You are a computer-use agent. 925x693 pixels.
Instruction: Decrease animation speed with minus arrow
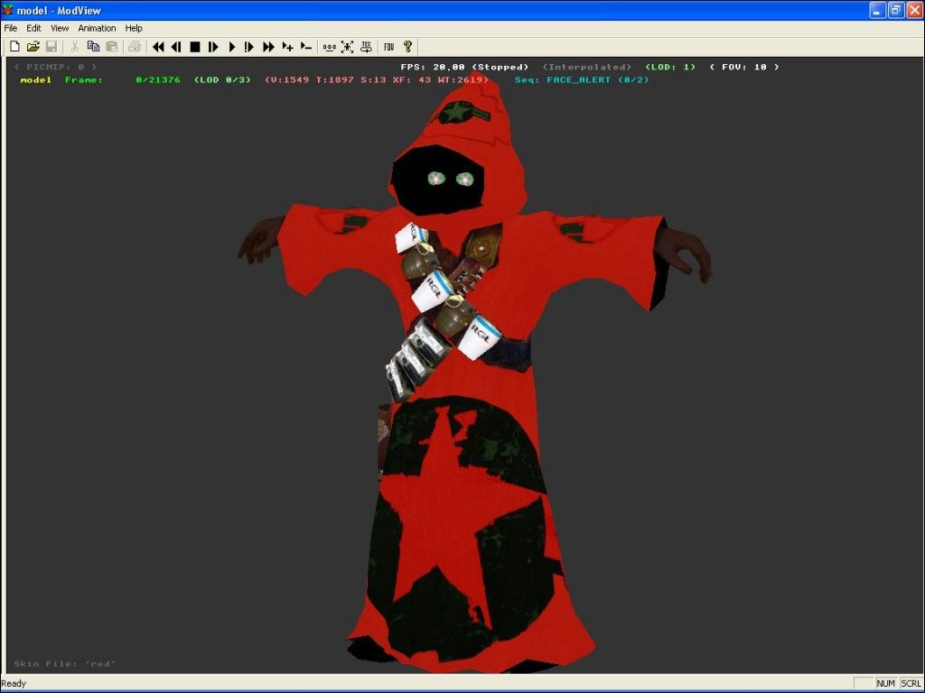click(306, 47)
